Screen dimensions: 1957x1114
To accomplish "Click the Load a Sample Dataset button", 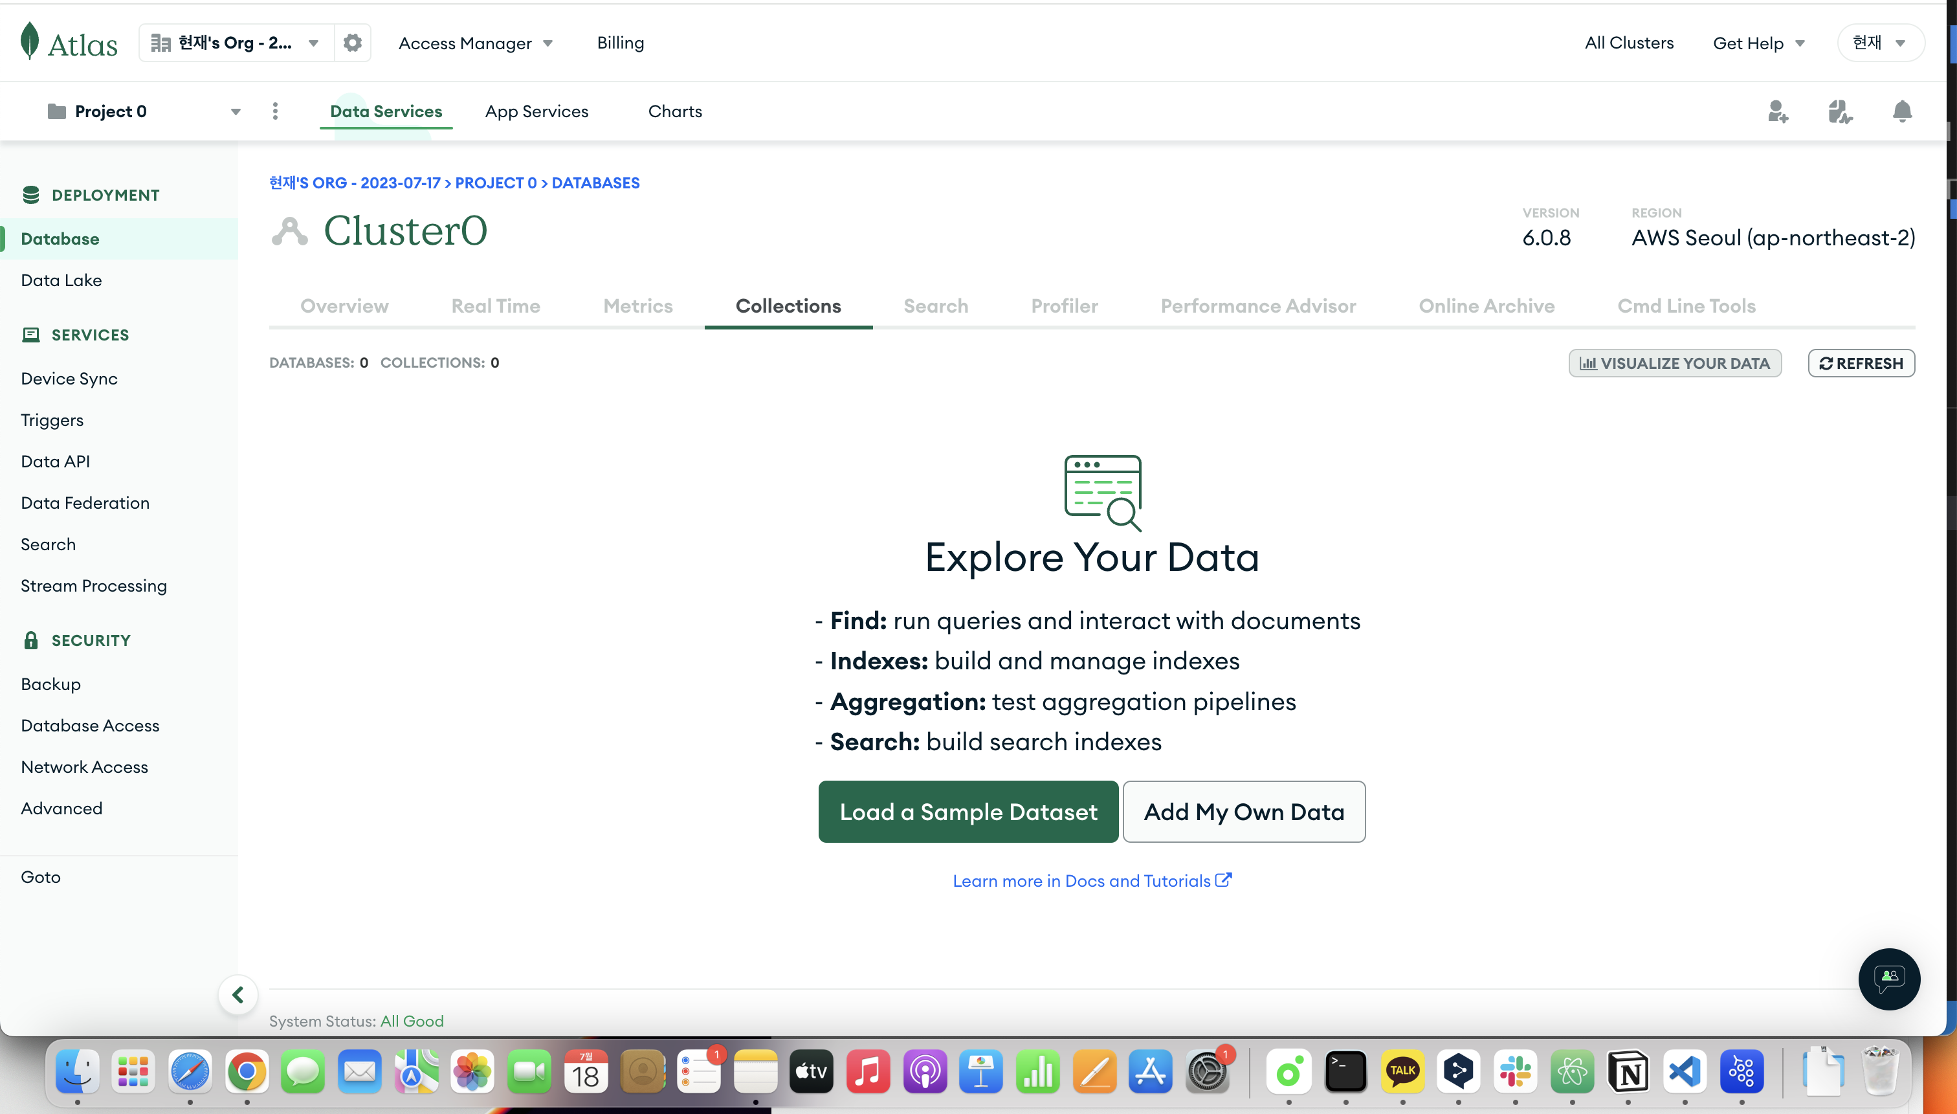I will coord(968,812).
